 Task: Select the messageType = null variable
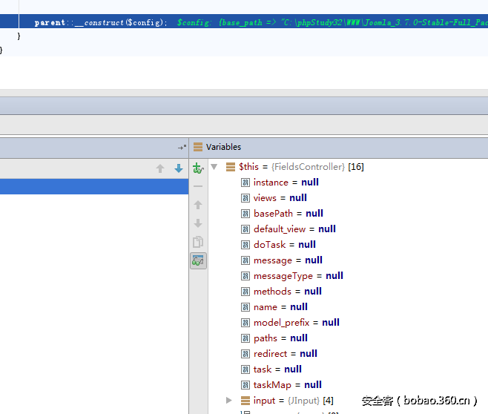[297, 276]
